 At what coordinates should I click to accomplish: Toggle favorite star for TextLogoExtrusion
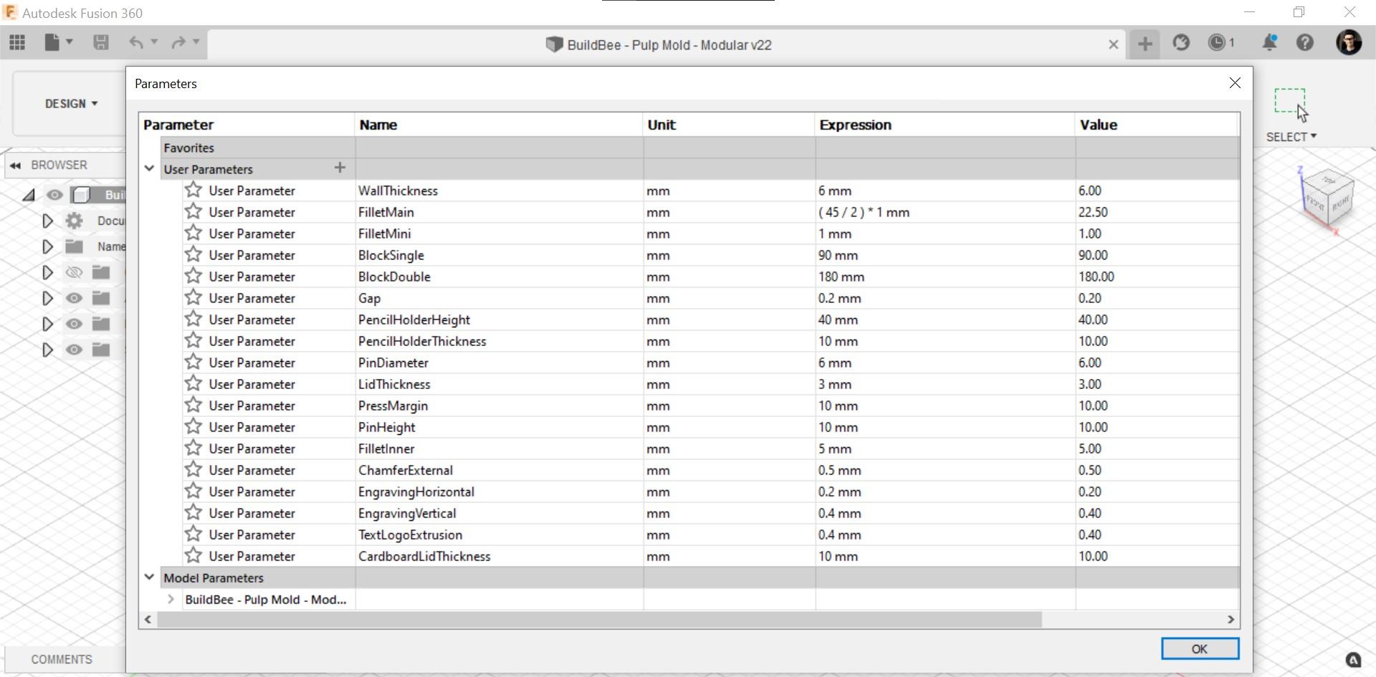click(x=193, y=534)
